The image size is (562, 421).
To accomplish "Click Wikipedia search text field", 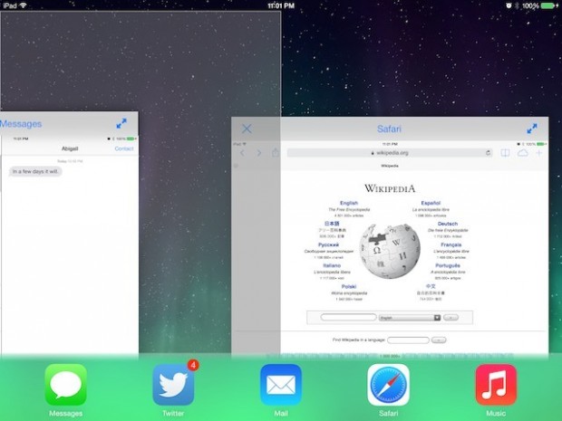I will click(x=348, y=318).
